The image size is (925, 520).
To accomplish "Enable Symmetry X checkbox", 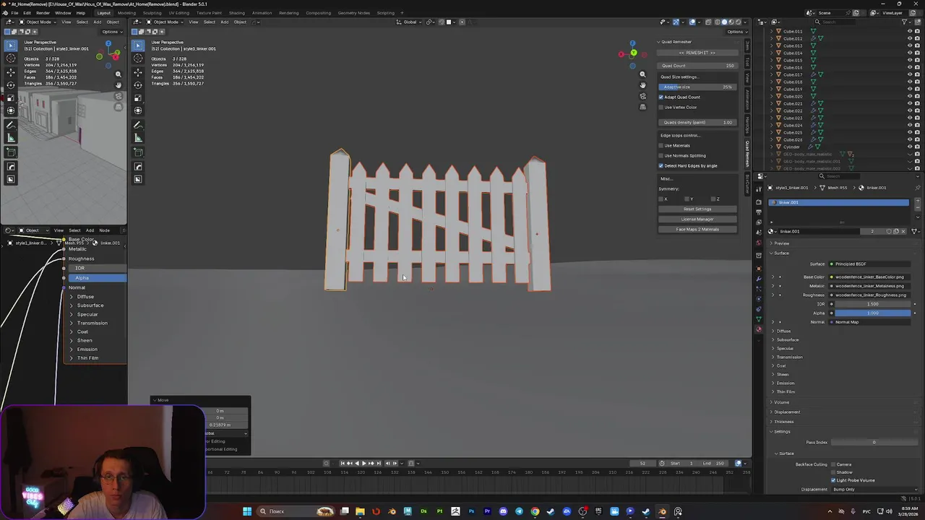I will coord(661,199).
